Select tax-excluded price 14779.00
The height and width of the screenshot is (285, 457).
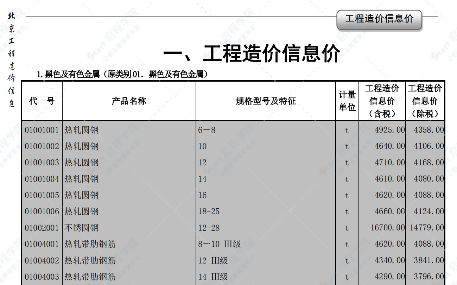[427, 228]
